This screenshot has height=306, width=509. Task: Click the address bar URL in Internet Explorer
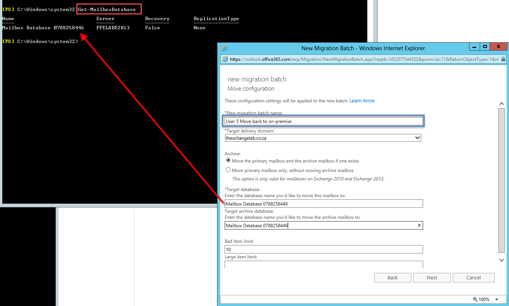click(364, 59)
